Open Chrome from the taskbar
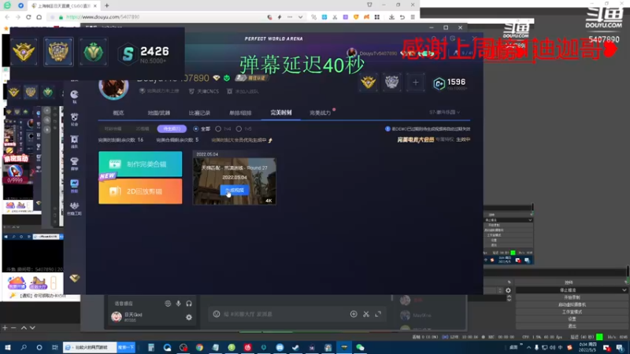This screenshot has width=630, height=354. pyautogui.click(x=199, y=348)
